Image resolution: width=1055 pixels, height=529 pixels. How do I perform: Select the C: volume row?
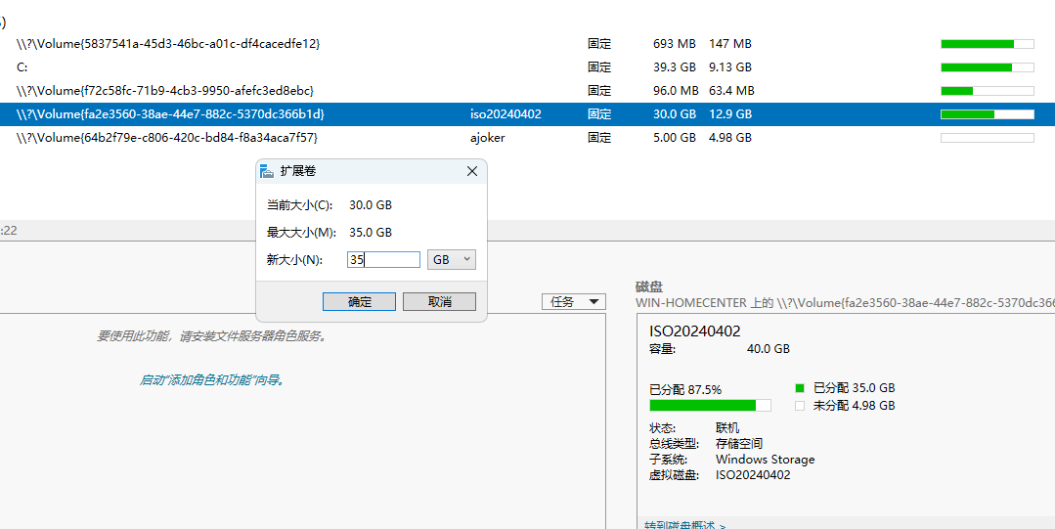coord(528,67)
